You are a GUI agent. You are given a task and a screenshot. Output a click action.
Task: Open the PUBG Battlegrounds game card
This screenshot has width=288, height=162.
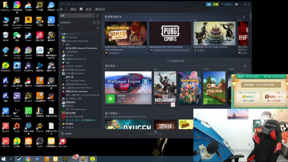pos(165,88)
